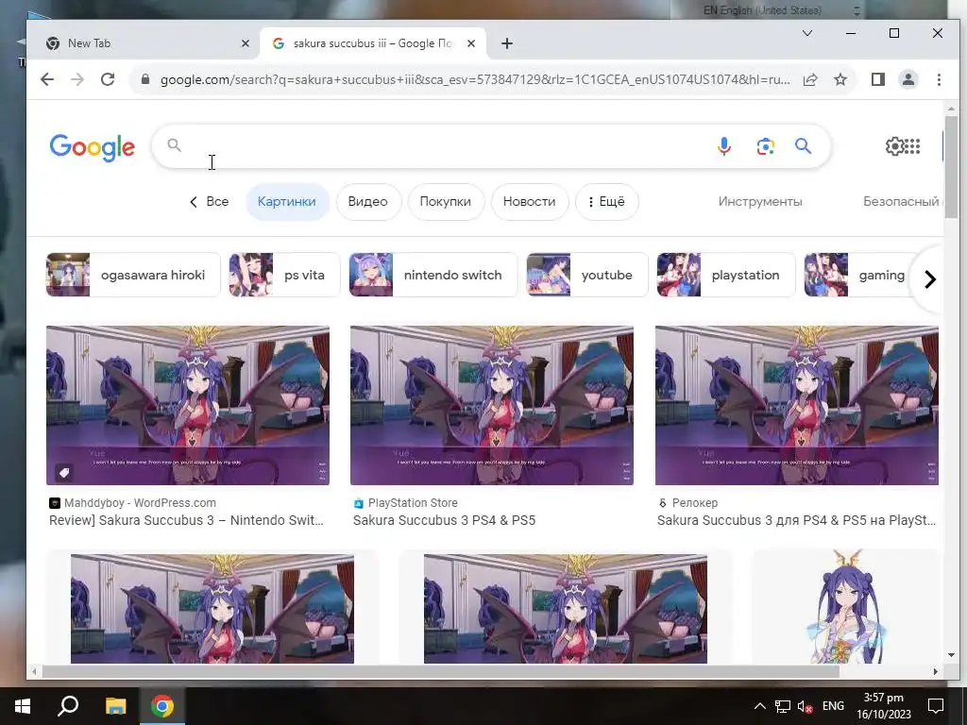Screen dimensions: 967x725
Task: Open site info via the padlock icon
Action: tap(145, 79)
